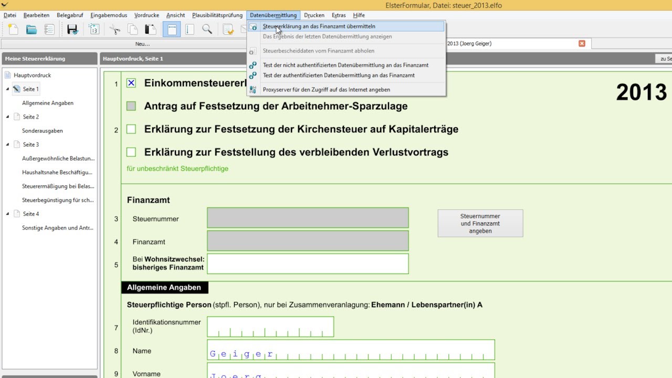This screenshot has width=672, height=378.
Task: Open the Eingabemodus menu
Action: pos(110,15)
